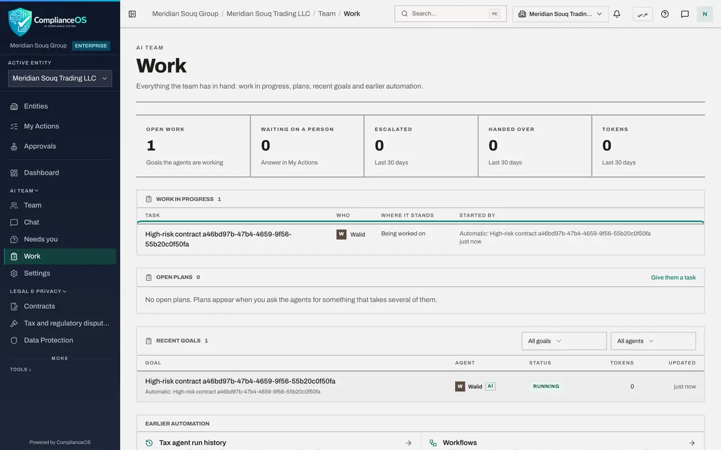Viewport: 721px width, 450px height.
Task: Click the Walid avatar in Work in Progress
Action: pyautogui.click(x=341, y=235)
